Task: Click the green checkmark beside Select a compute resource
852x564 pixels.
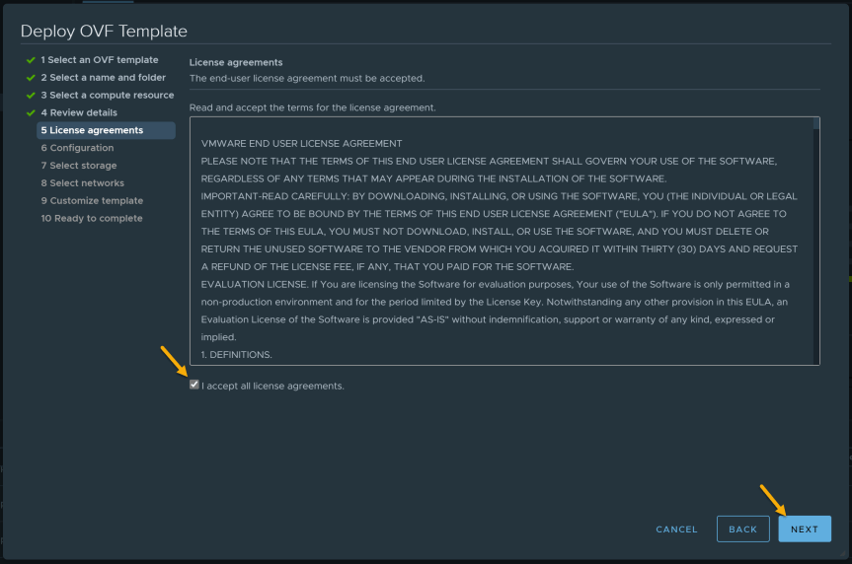Action: click(x=31, y=96)
